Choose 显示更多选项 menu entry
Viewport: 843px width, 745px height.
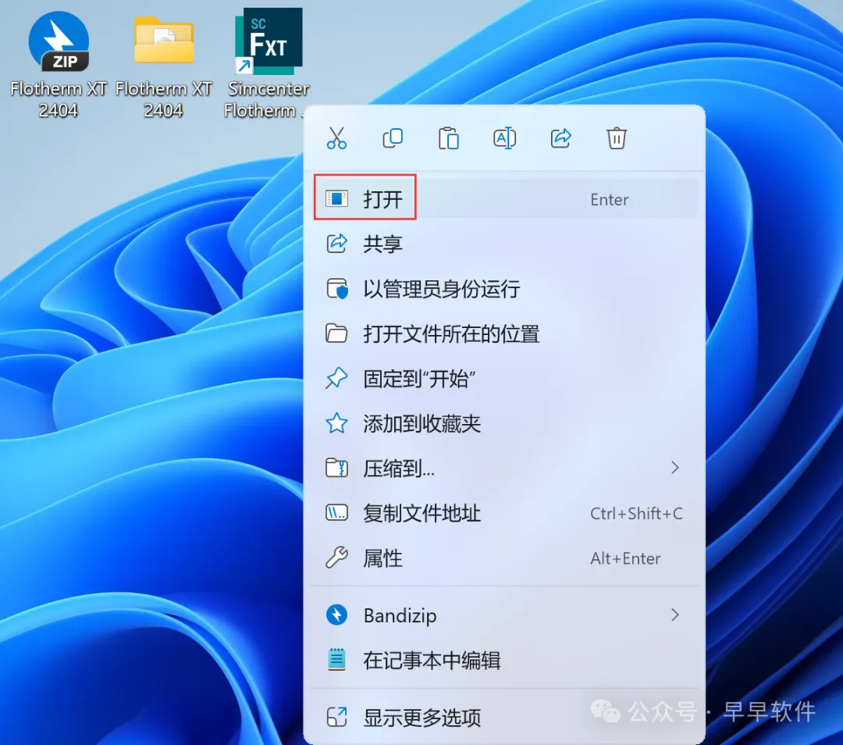click(504, 717)
